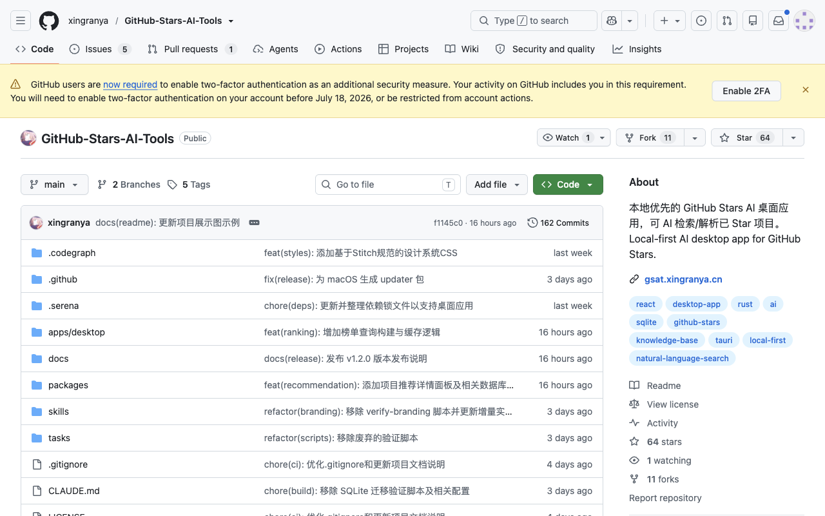Open the Wiki tab
The width and height of the screenshot is (825, 516).
coord(462,49)
